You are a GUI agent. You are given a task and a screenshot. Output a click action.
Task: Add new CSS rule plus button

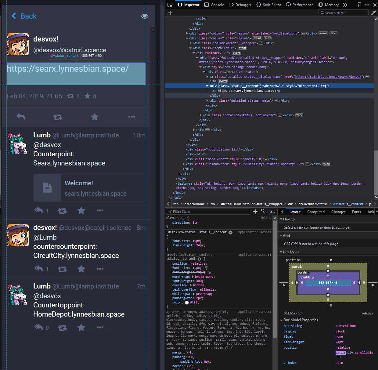(255, 211)
